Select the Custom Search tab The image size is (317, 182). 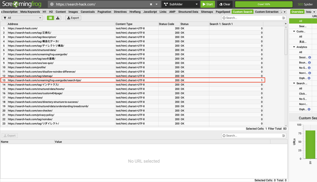242,12
